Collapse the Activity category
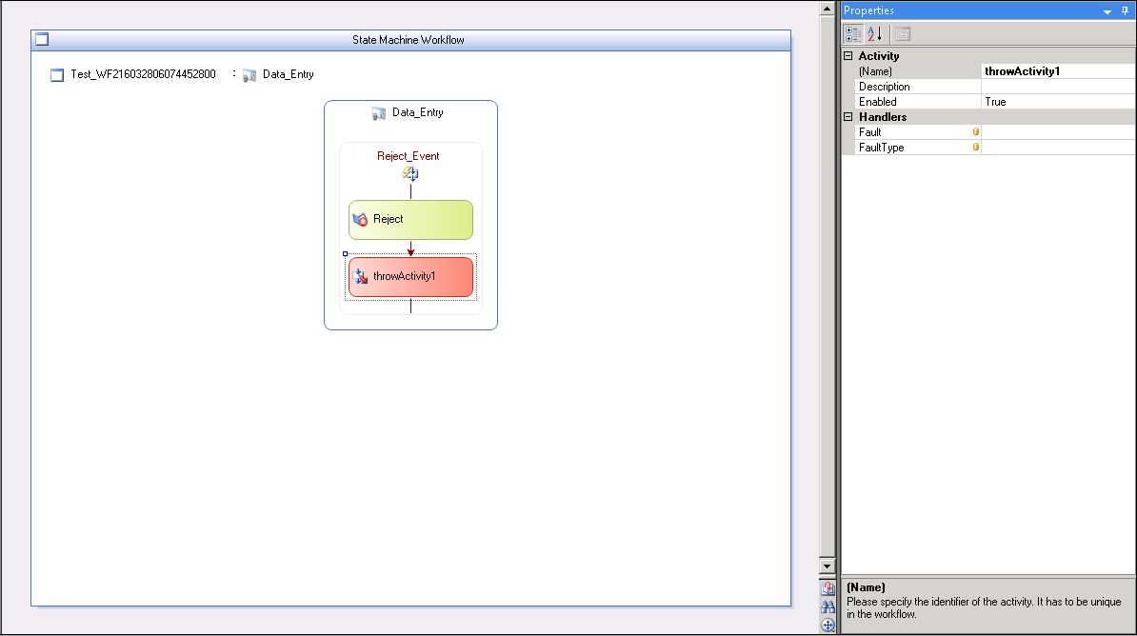 click(x=848, y=56)
